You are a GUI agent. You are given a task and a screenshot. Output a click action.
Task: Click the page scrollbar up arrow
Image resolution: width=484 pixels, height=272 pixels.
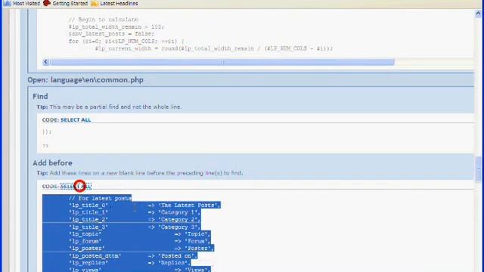pyautogui.click(x=478, y=14)
